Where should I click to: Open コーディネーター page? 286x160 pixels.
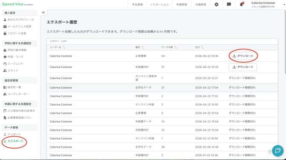point(16,94)
